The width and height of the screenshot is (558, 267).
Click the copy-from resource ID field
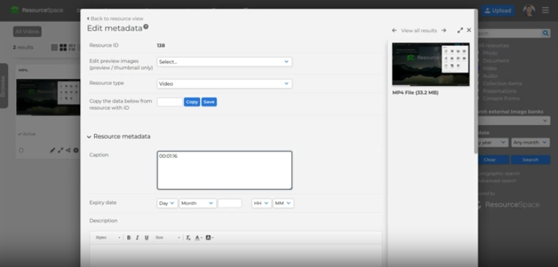click(170, 102)
